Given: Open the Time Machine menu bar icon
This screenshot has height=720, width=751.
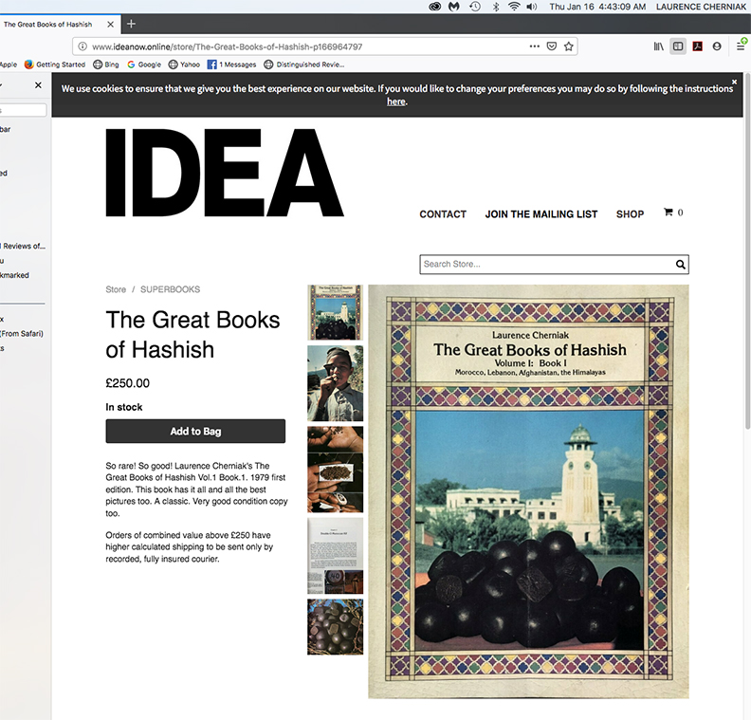Looking at the screenshot, I should click(475, 7).
